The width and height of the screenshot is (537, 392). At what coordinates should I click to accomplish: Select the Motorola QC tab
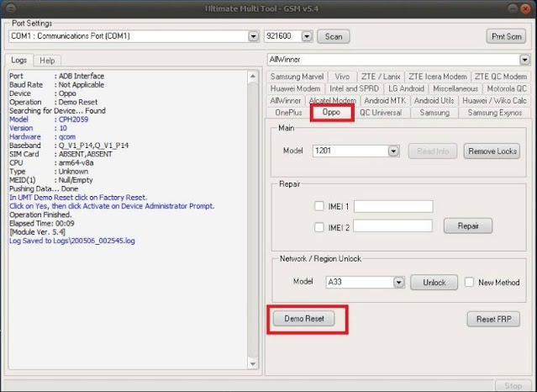click(x=507, y=89)
